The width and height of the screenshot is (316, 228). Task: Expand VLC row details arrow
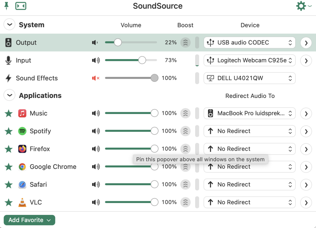pyautogui.click(x=306, y=202)
